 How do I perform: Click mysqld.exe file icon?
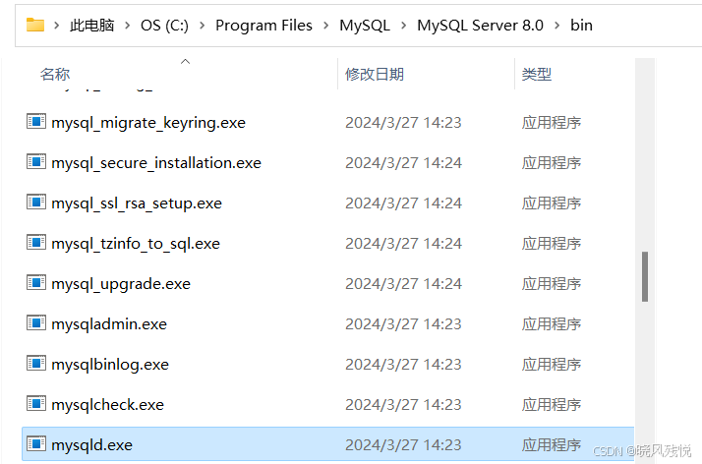tap(36, 443)
